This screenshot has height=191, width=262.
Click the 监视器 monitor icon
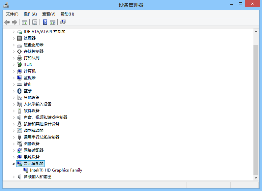pyautogui.click(x=19, y=78)
